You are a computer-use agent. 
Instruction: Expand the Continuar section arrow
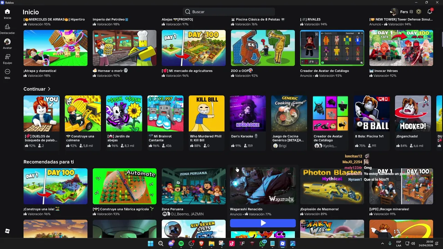coord(49,89)
